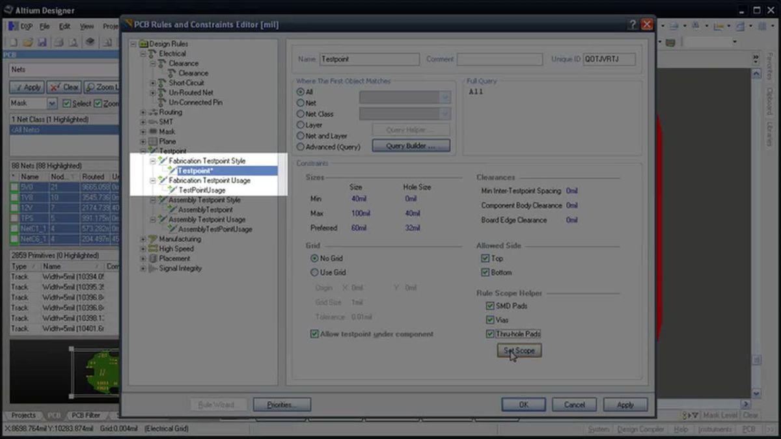
Task: Click the Print Preview icon in toolbar
Action: click(x=74, y=42)
